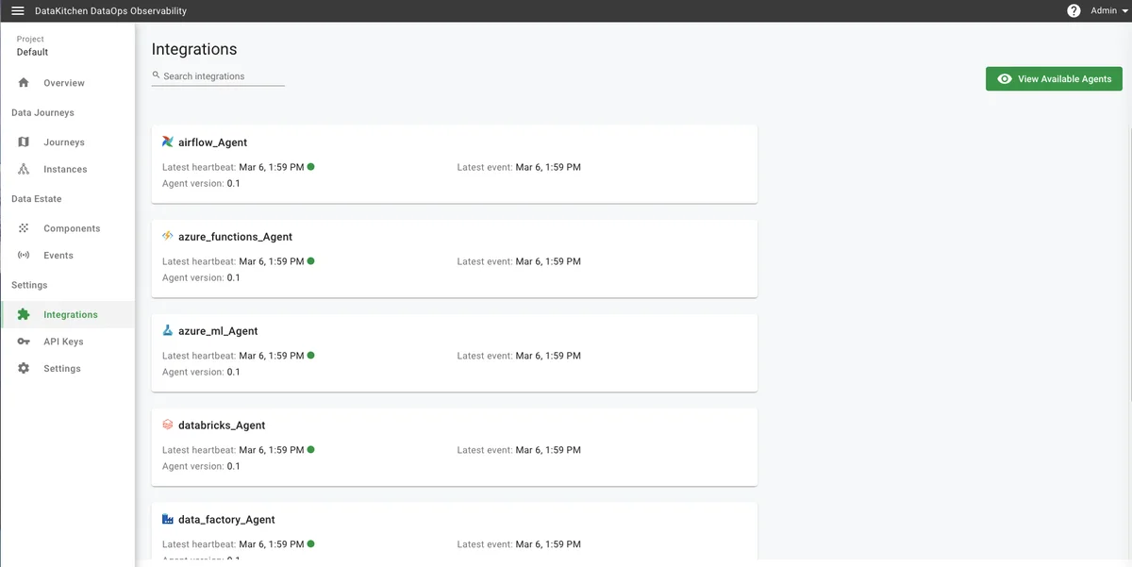Open the Components page
Image resolution: width=1132 pixels, height=567 pixels.
[x=71, y=228]
